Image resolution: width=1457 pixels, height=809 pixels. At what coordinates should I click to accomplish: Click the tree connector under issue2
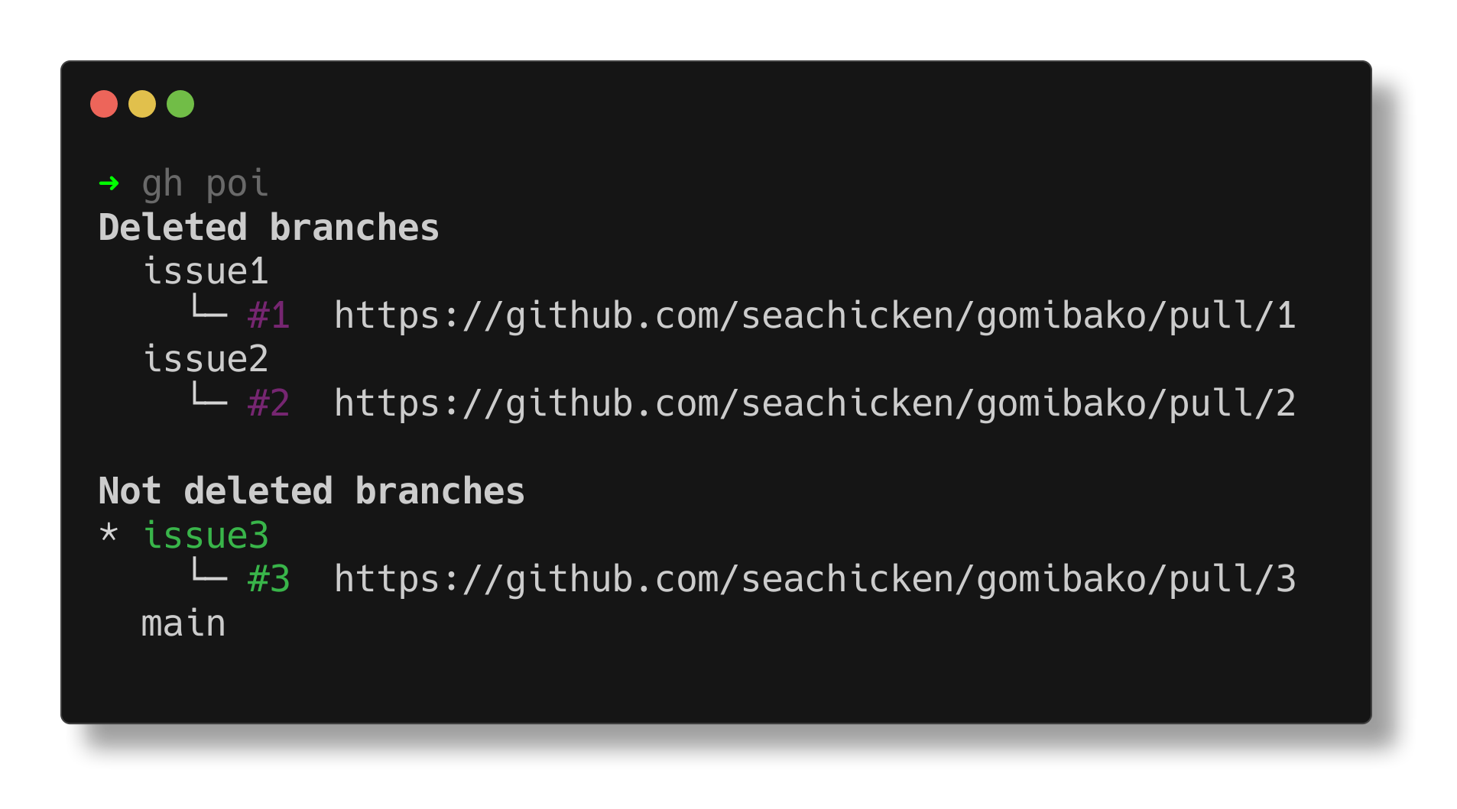[209, 394]
